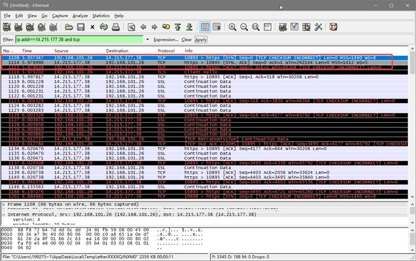Viewport: 416px width, 261px height.
Task: Click hex dump pane scrollbar down arrow
Action: tap(412, 250)
